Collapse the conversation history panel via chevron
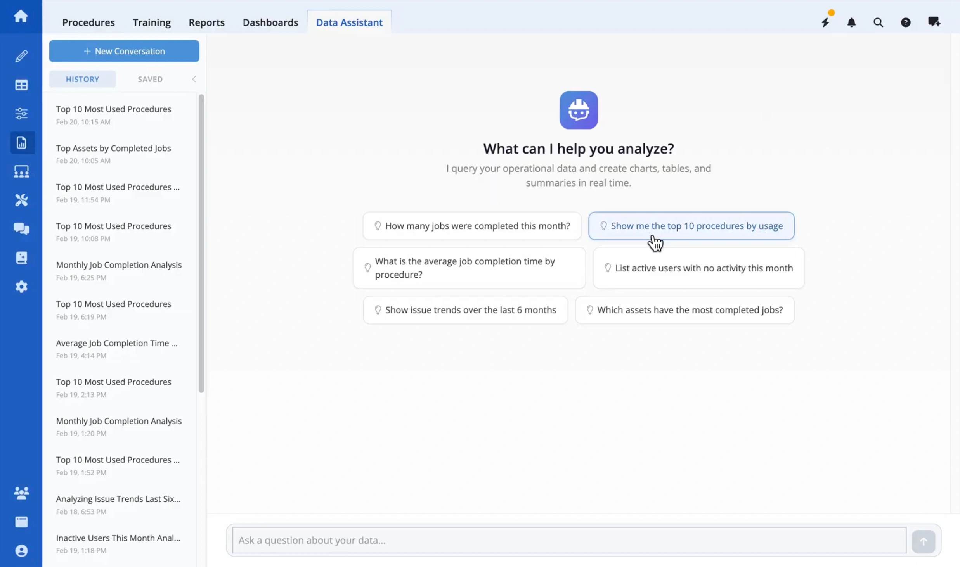Viewport: 960px width, 567px height. (194, 79)
